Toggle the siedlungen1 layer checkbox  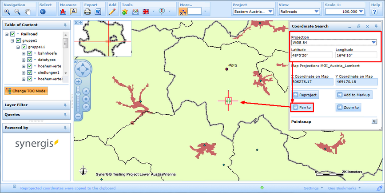click(x=30, y=72)
